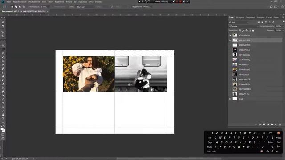
Task: Click the Выделение и маска button
Action: 142,7
